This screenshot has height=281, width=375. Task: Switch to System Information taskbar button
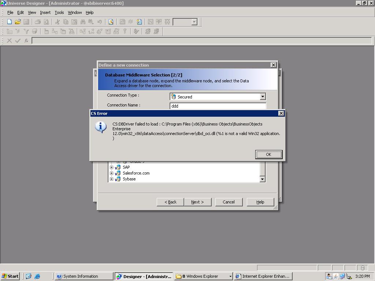pyautogui.click(x=84, y=277)
